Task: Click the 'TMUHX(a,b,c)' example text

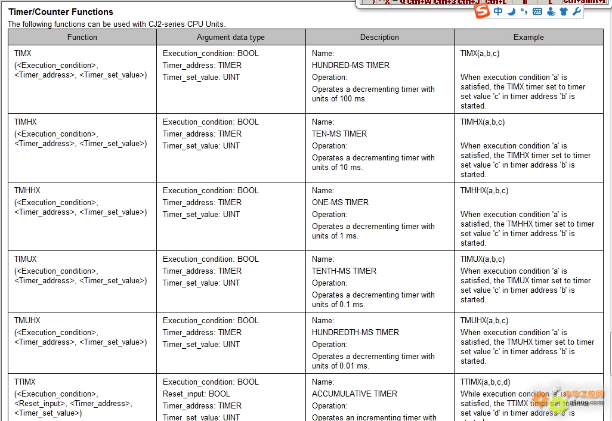Action: [484, 320]
